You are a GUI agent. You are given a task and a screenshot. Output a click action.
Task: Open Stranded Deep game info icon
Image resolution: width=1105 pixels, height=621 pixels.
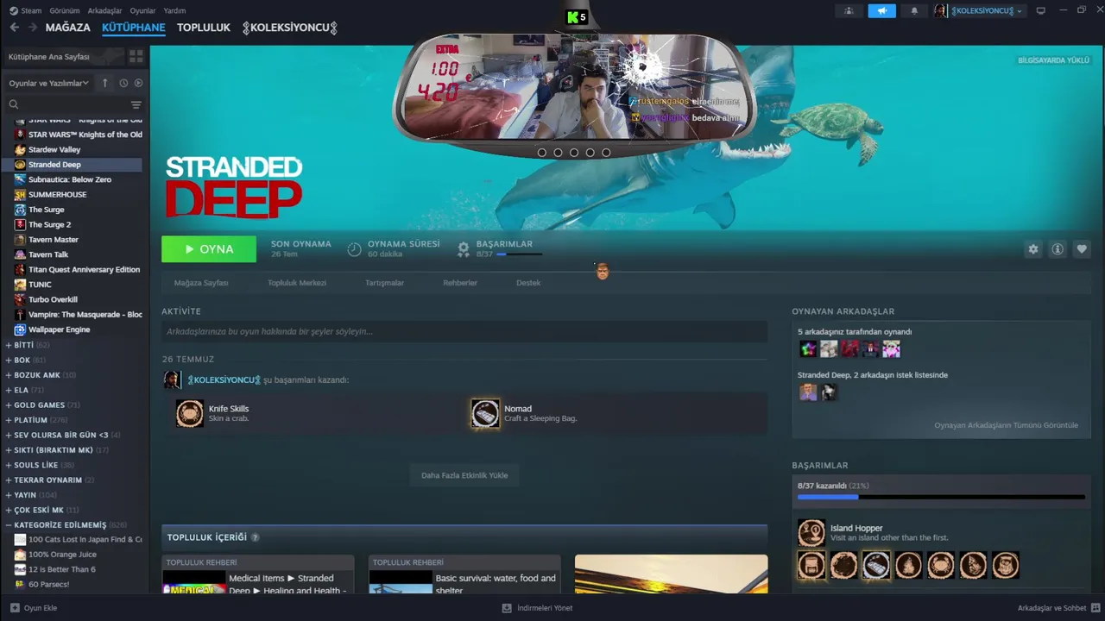1057,249
